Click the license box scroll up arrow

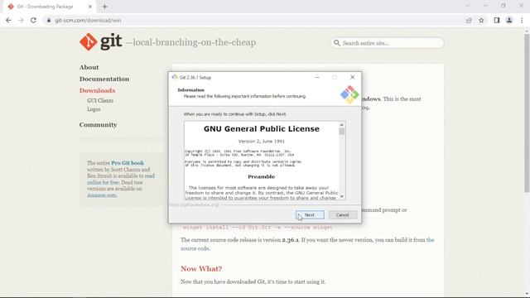coord(342,125)
